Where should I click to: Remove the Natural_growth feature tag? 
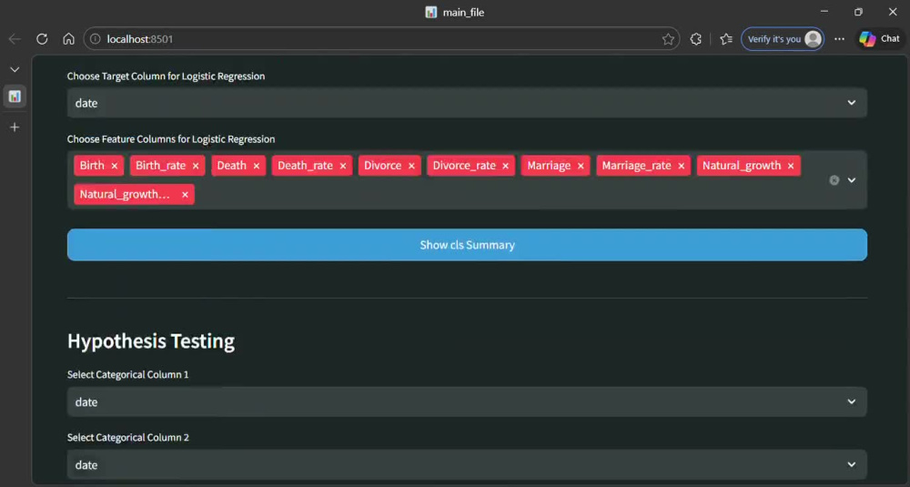click(x=791, y=166)
